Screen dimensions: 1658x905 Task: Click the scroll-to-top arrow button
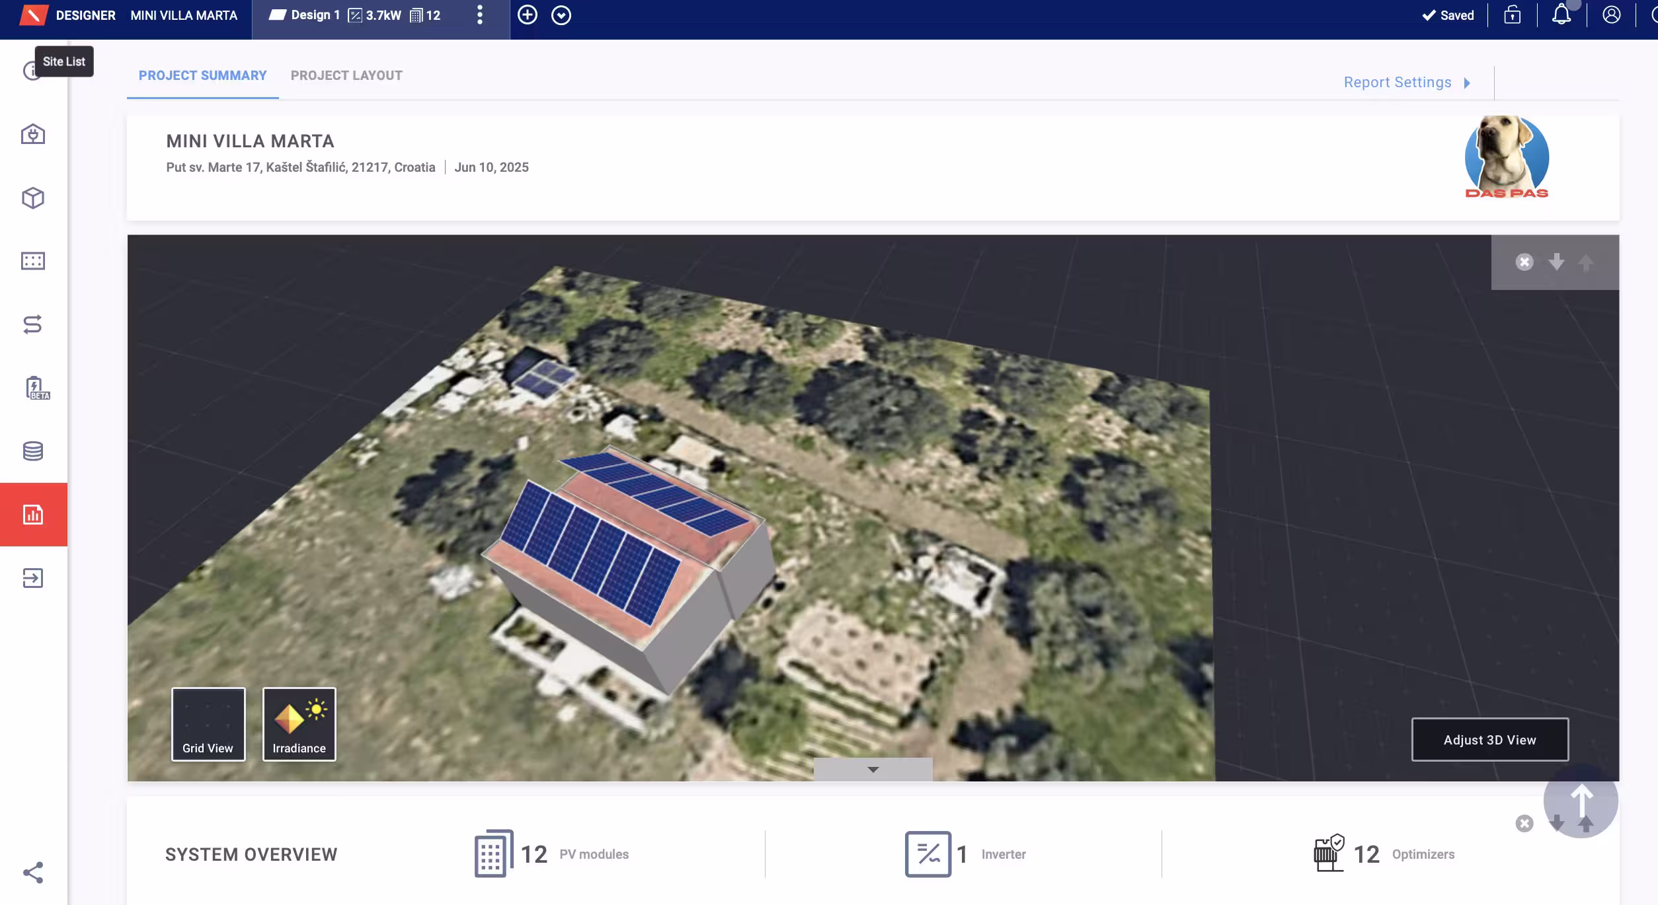[1581, 801]
